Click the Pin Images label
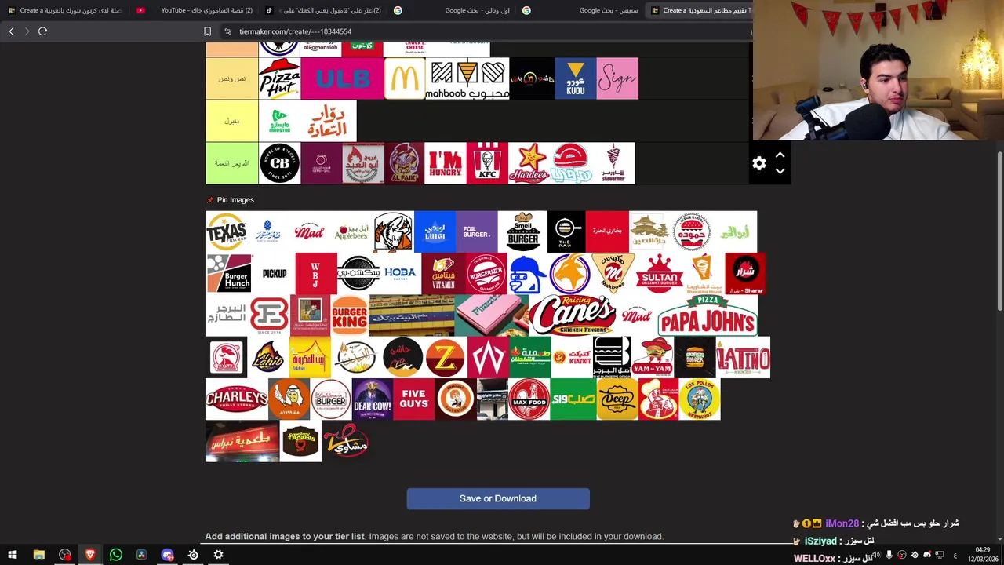The height and width of the screenshot is (565, 1004). coord(235,200)
